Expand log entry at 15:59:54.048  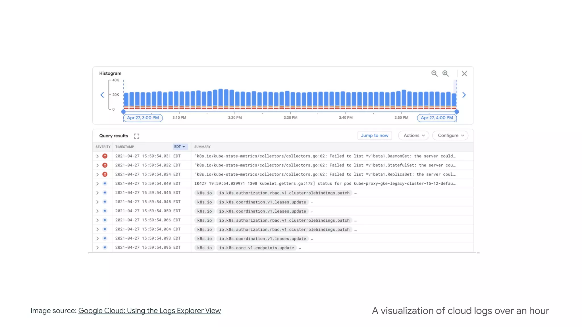coord(97,202)
